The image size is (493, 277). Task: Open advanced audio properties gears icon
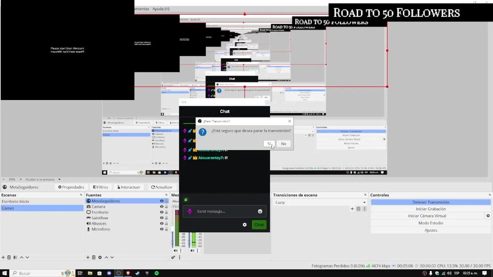click(173, 257)
